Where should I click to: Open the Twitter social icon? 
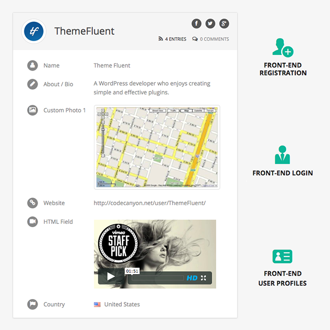(210, 23)
